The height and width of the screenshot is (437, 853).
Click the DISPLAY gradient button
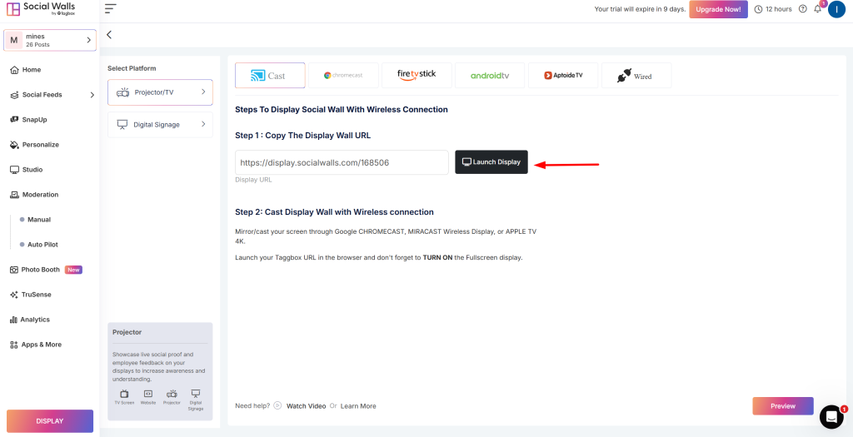tap(50, 421)
